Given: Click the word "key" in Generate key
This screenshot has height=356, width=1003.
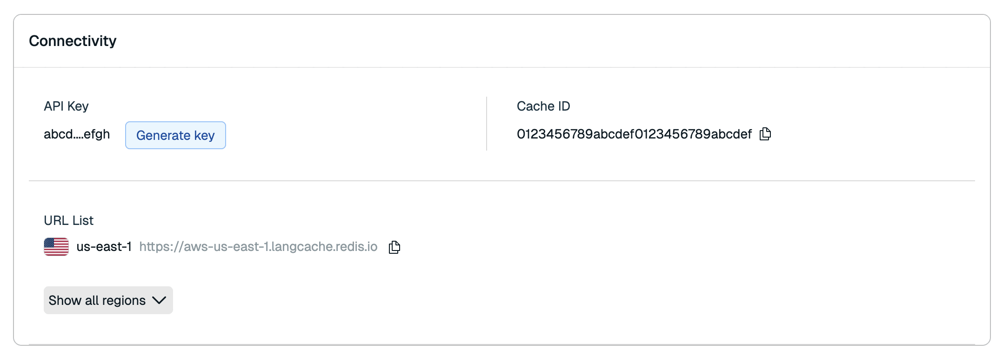Looking at the screenshot, I should coord(204,136).
